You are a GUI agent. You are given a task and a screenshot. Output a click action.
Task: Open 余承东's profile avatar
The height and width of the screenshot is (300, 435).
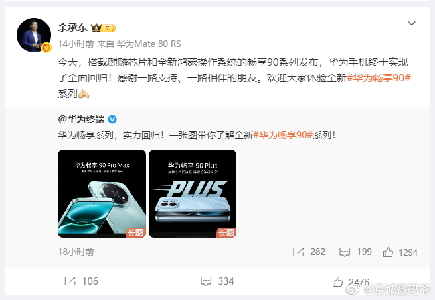pyautogui.click(x=34, y=35)
